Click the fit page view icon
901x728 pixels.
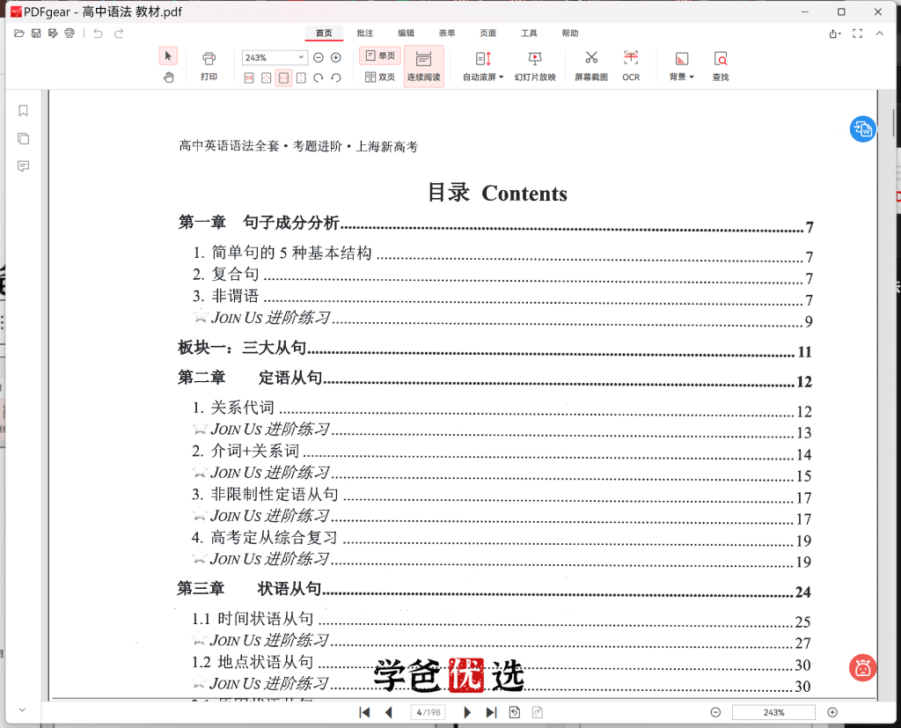[x=266, y=77]
